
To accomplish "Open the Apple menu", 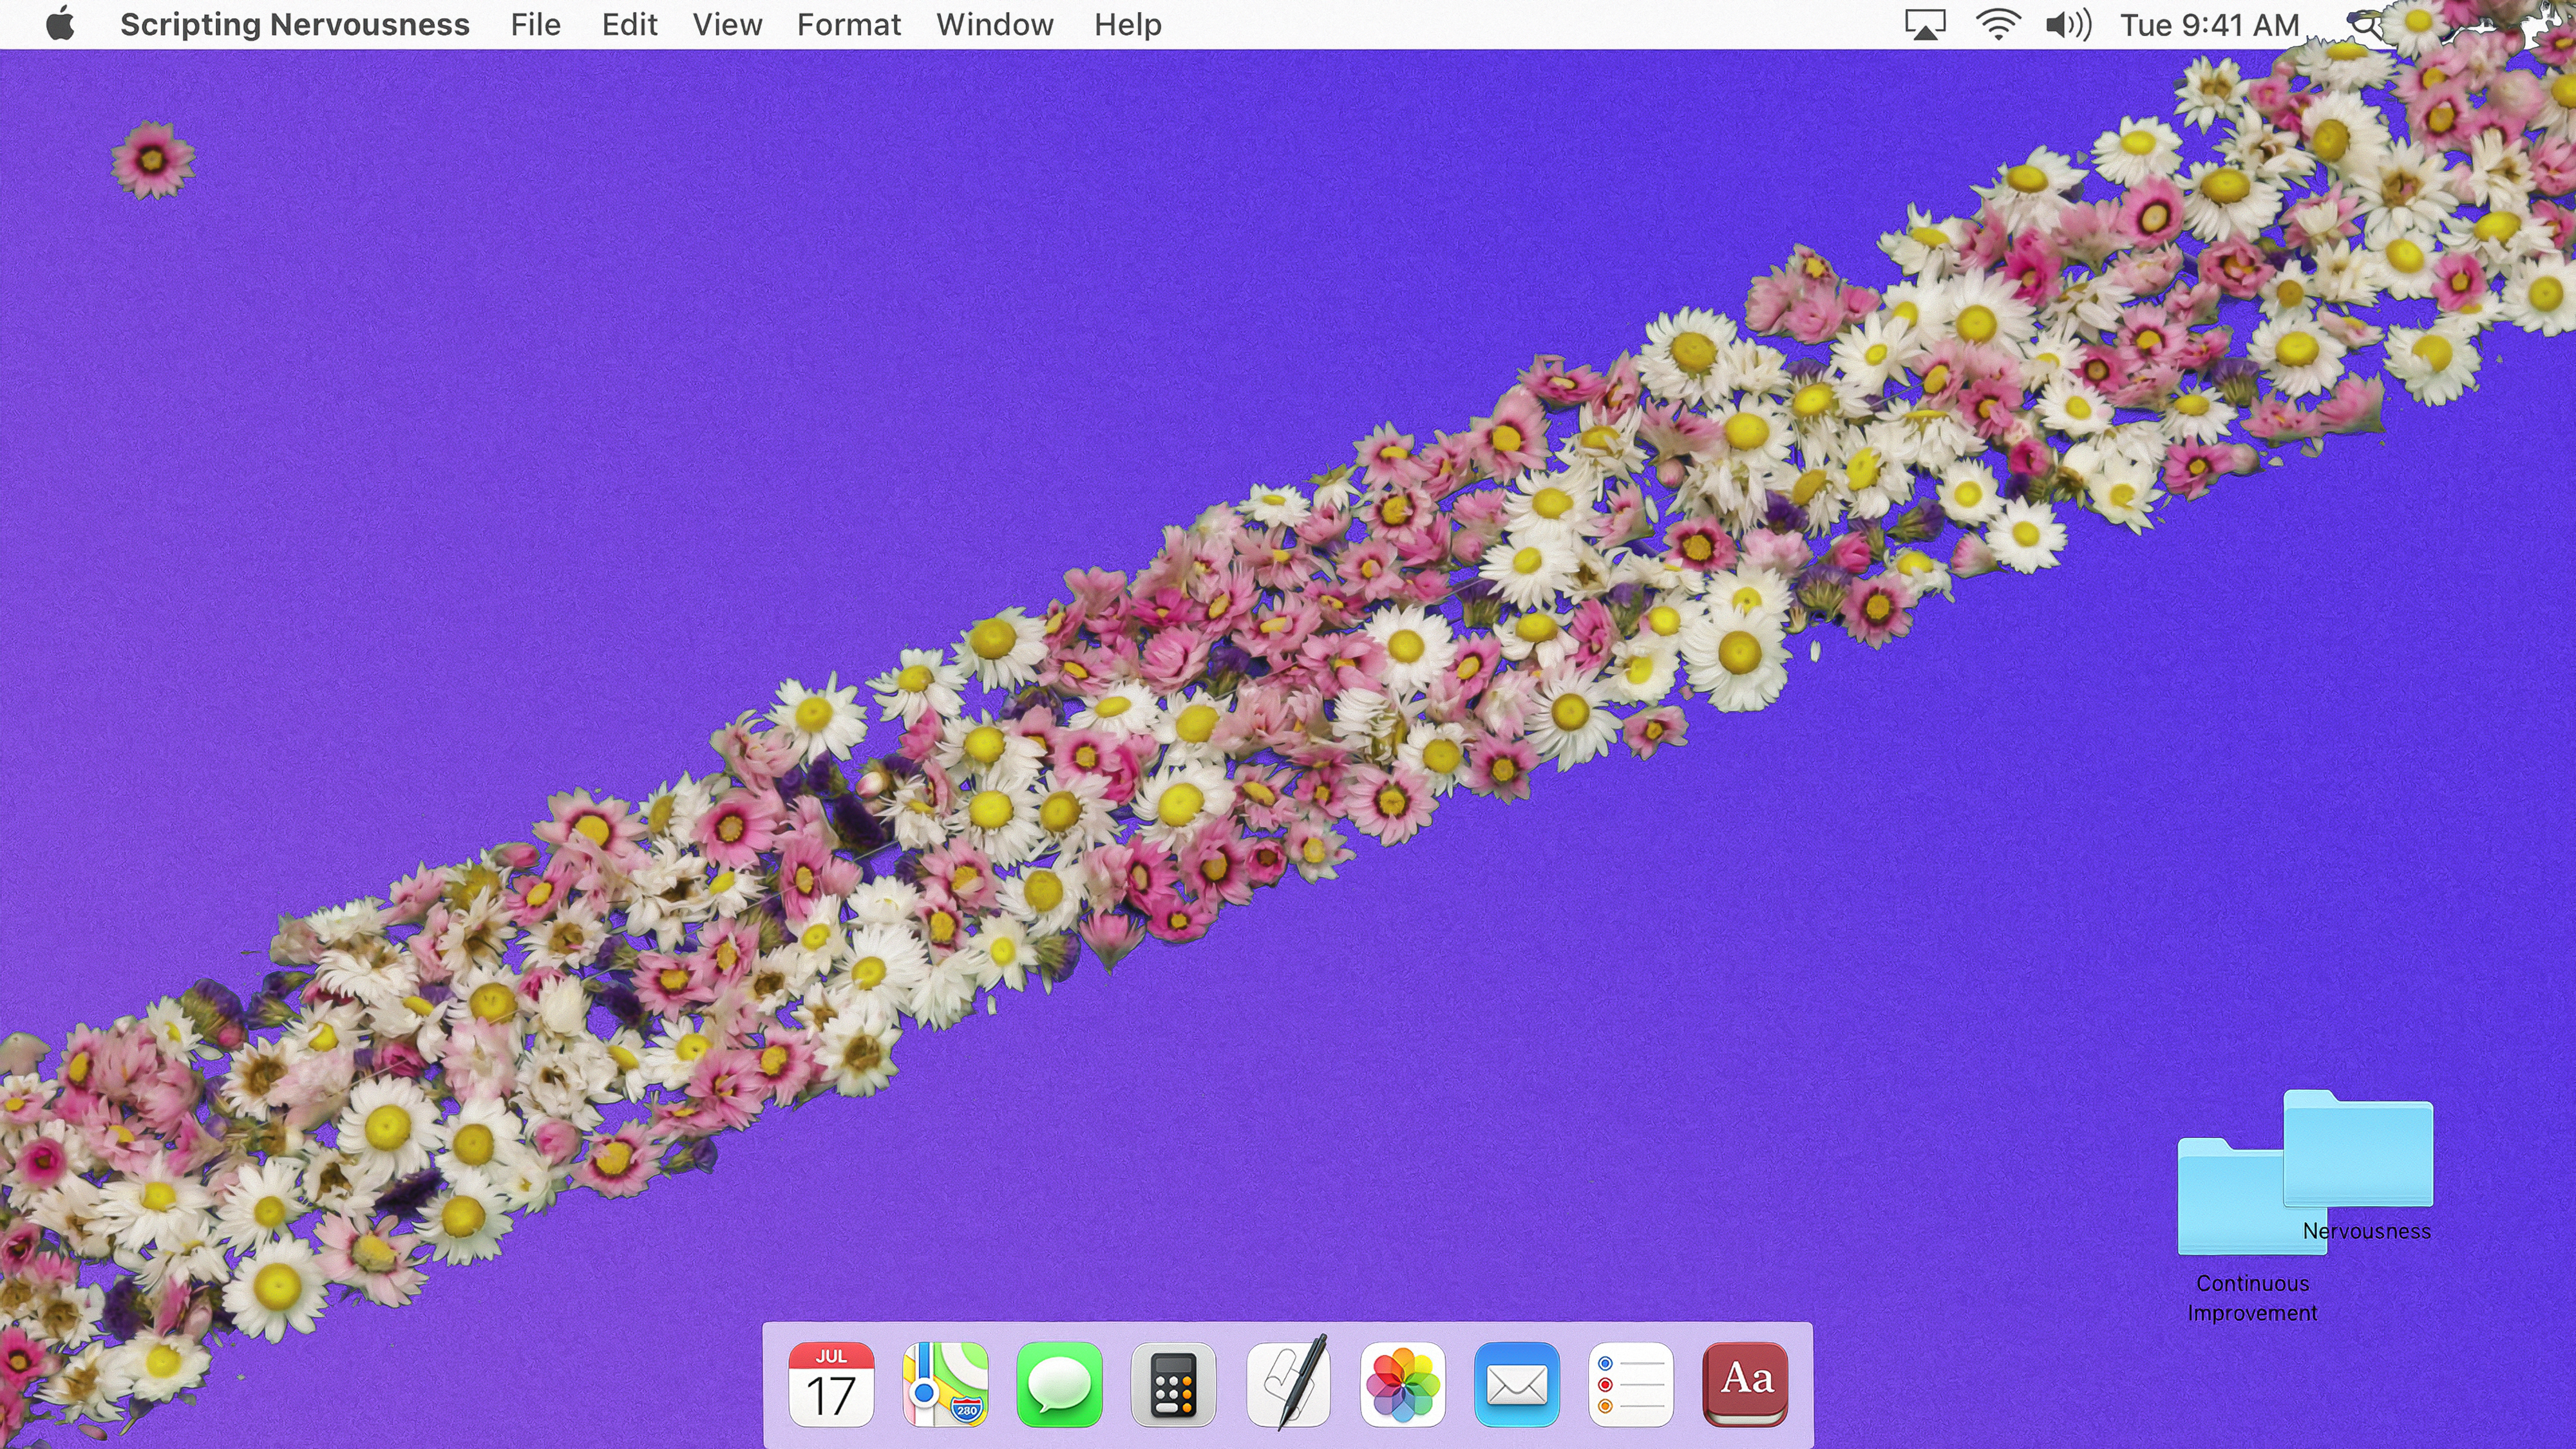I will [60, 25].
